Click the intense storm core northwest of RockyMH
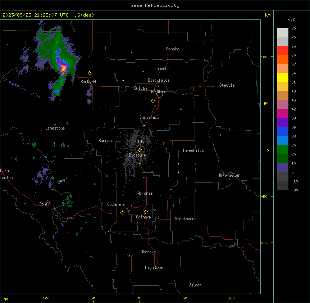 click(63, 69)
